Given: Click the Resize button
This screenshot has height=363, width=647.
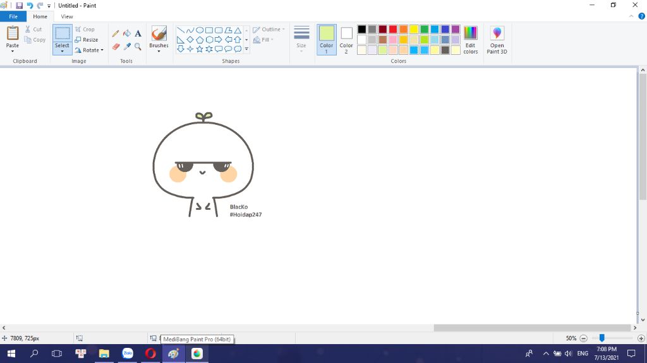Looking at the screenshot, I should click(x=87, y=40).
